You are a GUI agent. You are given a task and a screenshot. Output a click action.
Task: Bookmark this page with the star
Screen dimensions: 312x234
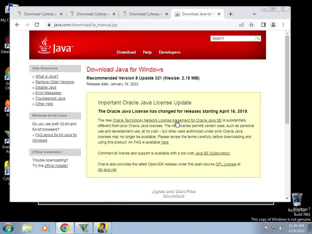251,25
